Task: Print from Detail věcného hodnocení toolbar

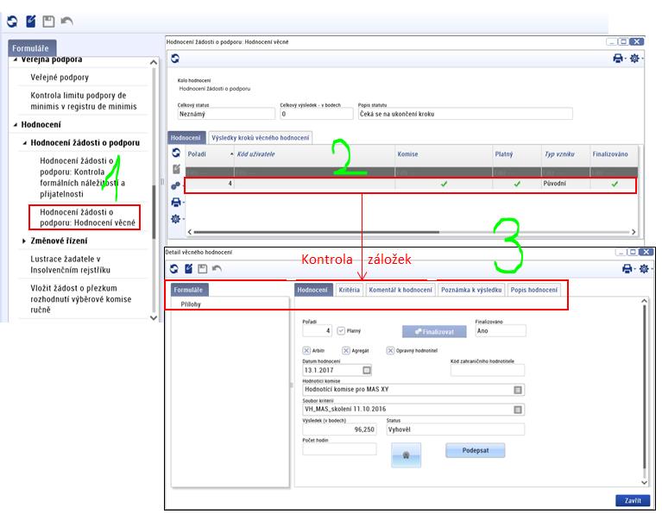Action: pyautogui.click(x=627, y=268)
